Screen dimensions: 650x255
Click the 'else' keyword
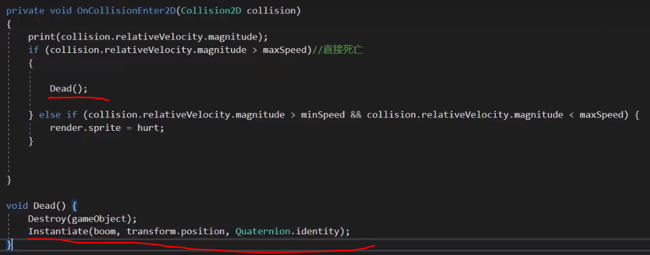click(50, 114)
